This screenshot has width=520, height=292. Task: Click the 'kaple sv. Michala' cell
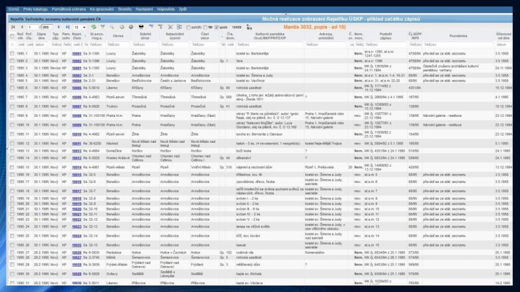click(249, 274)
